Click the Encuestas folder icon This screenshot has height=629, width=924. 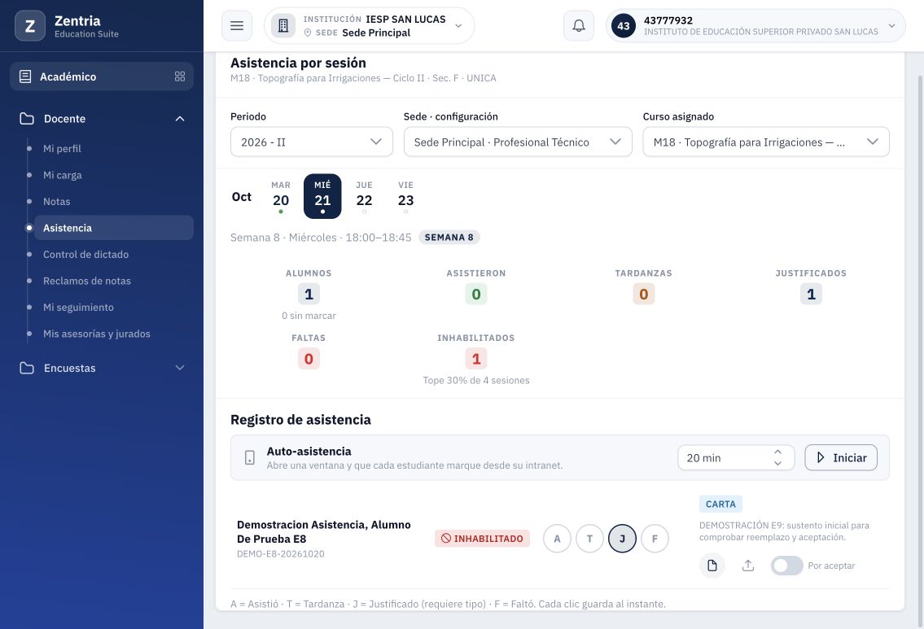pos(27,368)
